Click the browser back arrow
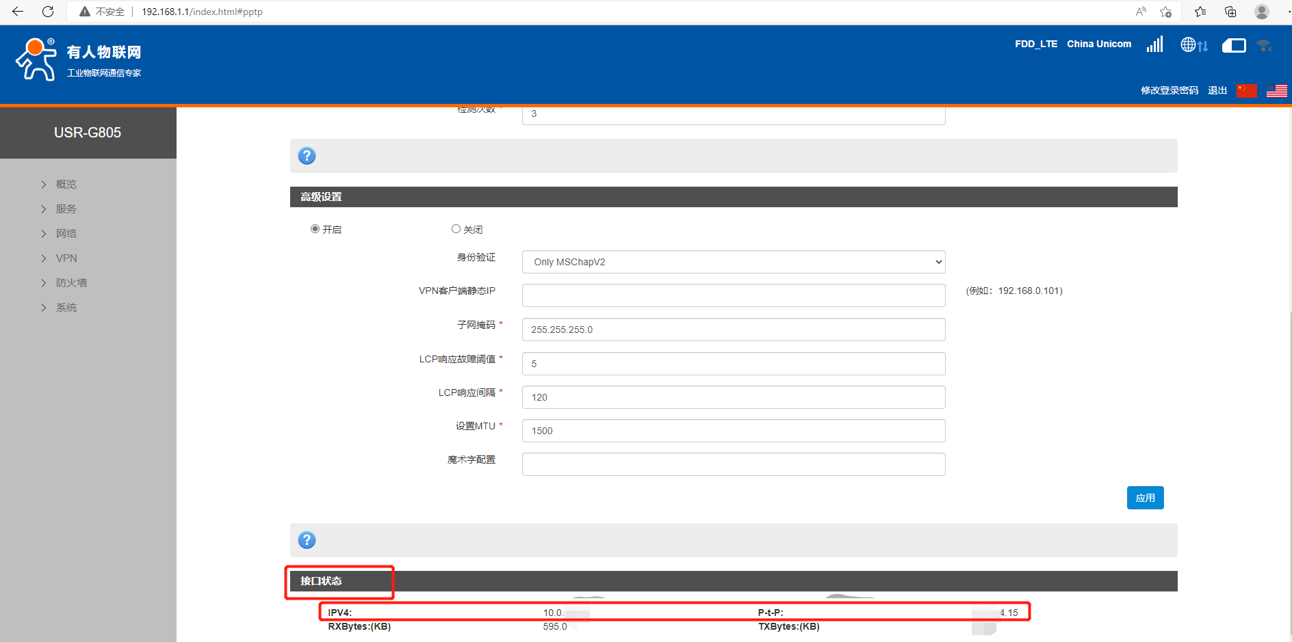1292x642 pixels. [x=18, y=12]
